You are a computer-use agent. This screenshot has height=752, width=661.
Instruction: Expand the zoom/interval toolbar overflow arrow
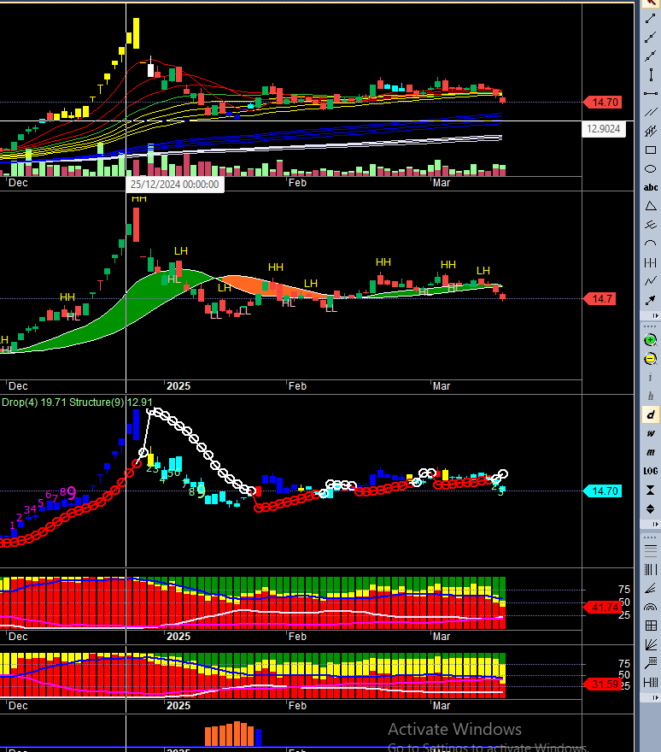point(655,524)
